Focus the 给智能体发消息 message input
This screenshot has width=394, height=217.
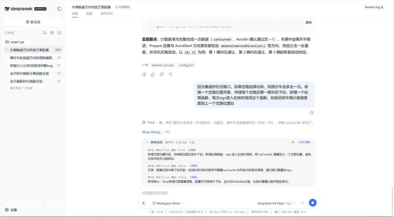coord(228,193)
